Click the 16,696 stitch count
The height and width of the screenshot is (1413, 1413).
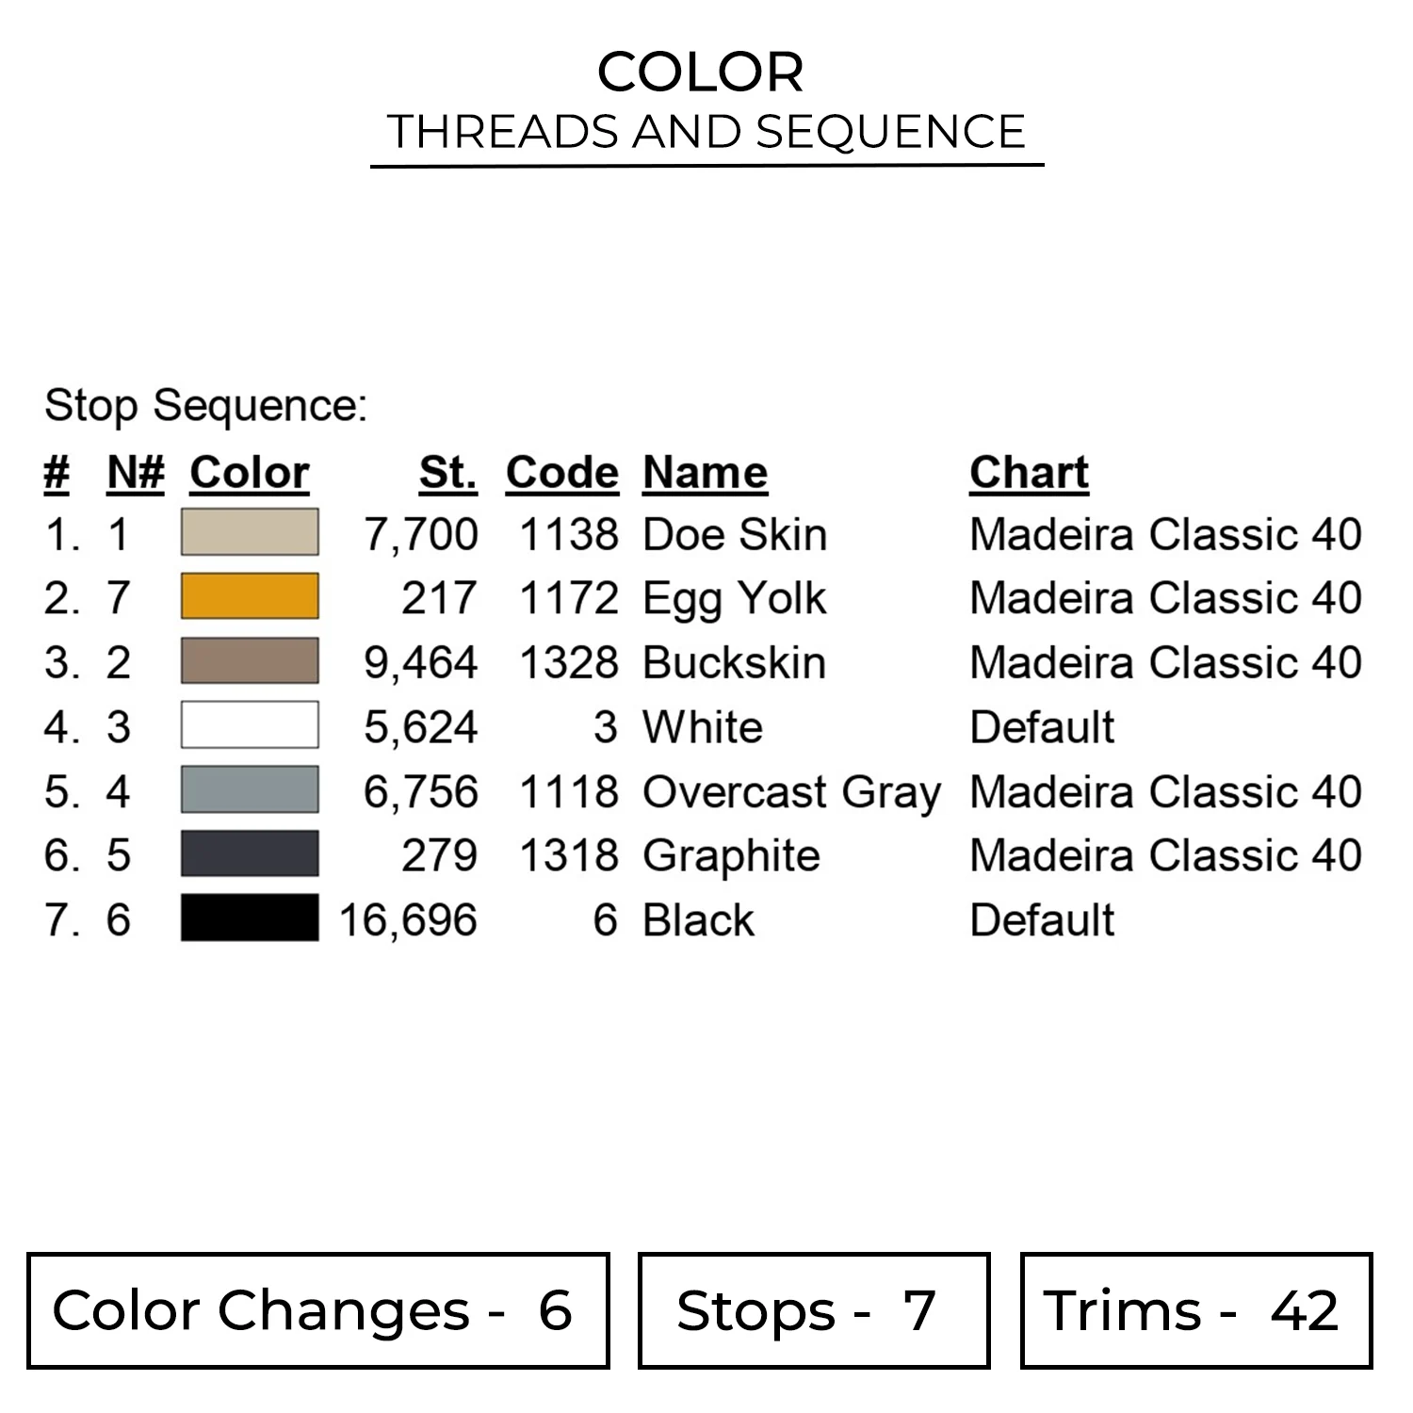(409, 920)
